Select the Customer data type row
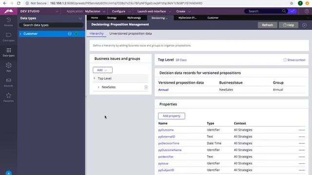Viewport: 312px width, 175px height. [x=52, y=34]
